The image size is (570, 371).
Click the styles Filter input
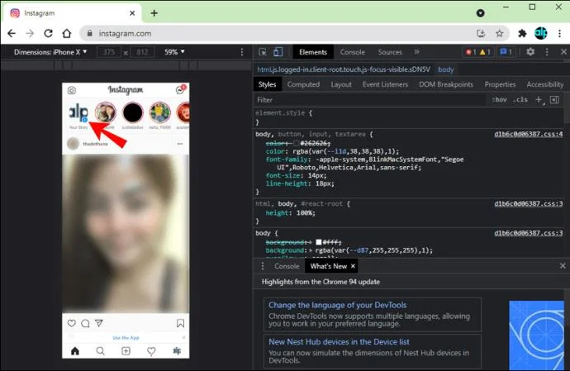click(370, 100)
